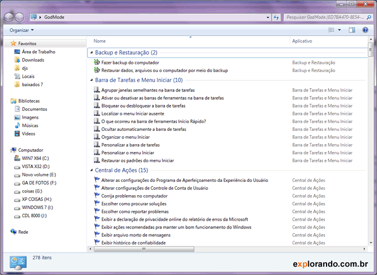The image size is (377, 275).
Task: Click the Forward navigation arrow button
Action: click(19, 17)
